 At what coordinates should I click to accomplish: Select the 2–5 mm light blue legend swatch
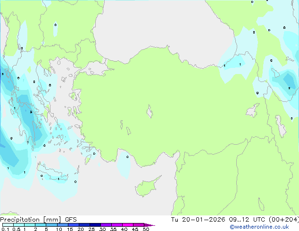tap(41, 225)
